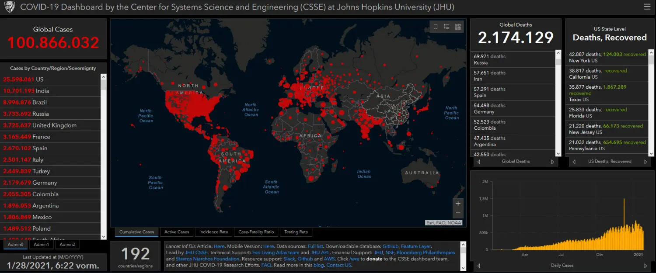Click country list scrollbar down arrow
This screenshot has width=656, height=273.
click(103, 237)
